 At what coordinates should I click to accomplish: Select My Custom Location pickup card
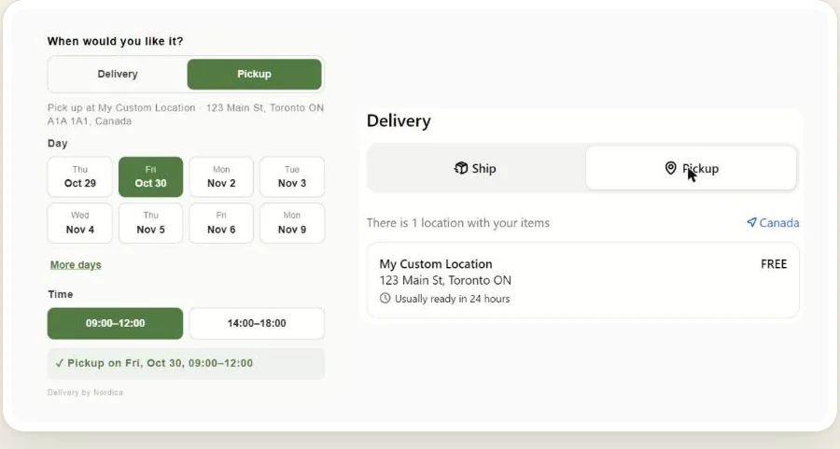click(x=582, y=280)
